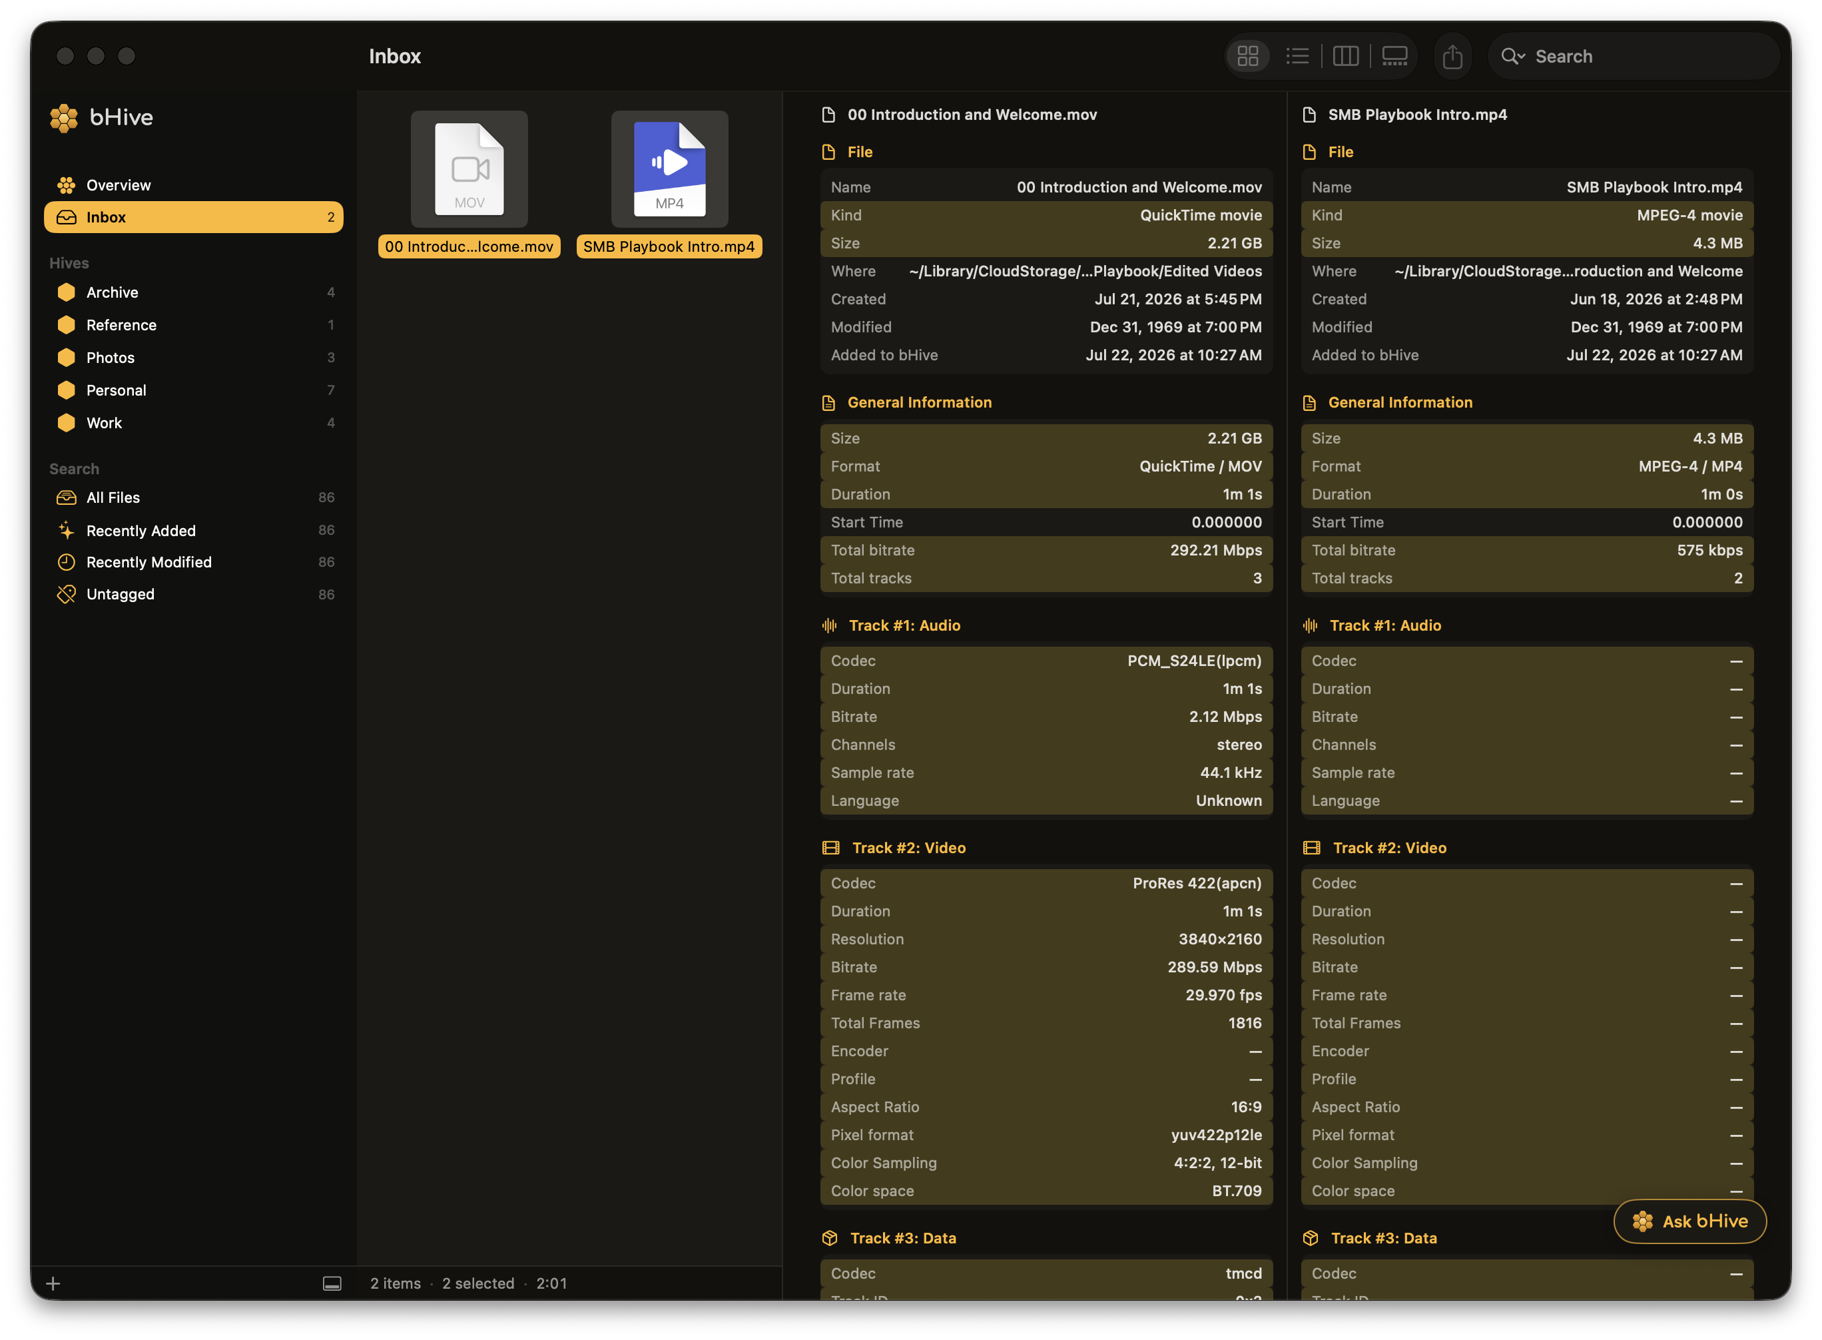Show All Files search
This screenshot has height=1340, width=1822.
[x=194, y=498]
